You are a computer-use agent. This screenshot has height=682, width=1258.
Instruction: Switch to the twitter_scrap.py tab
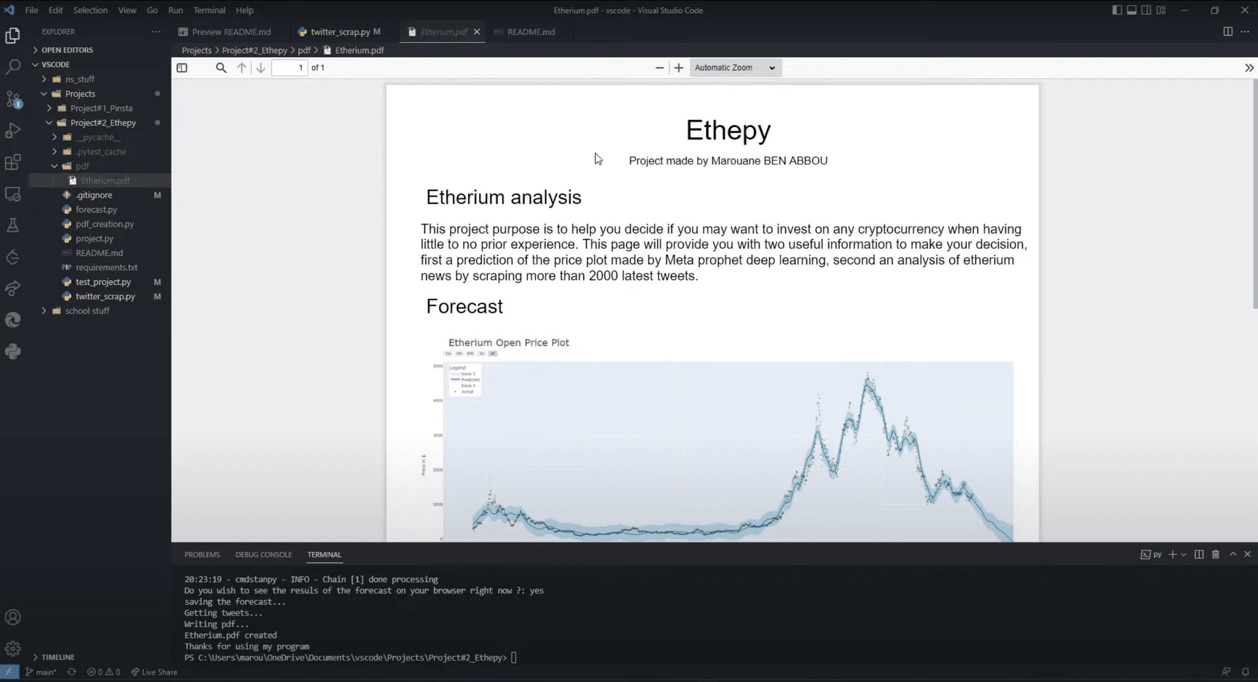pyautogui.click(x=340, y=31)
